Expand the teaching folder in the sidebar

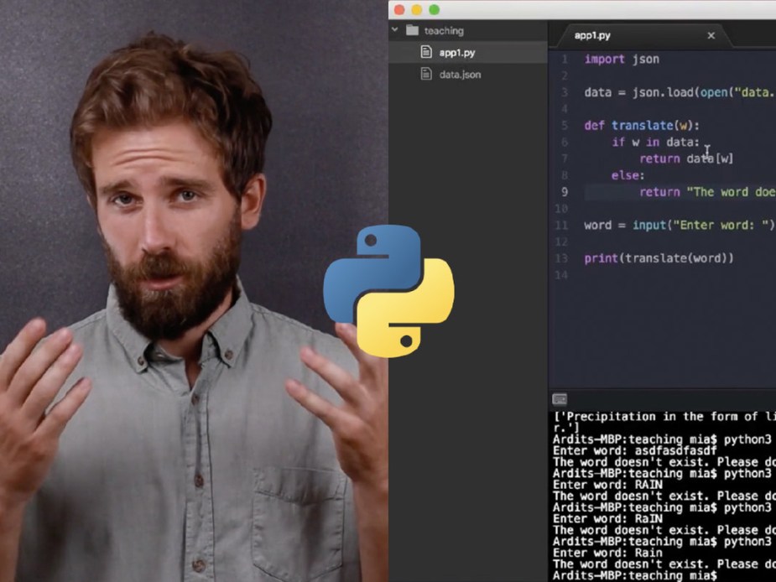click(394, 29)
